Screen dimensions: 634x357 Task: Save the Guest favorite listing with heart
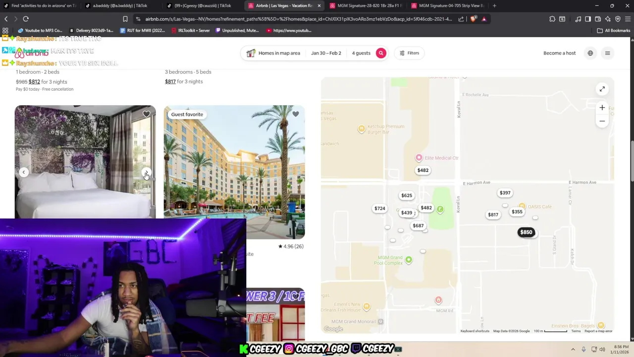pos(295,114)
